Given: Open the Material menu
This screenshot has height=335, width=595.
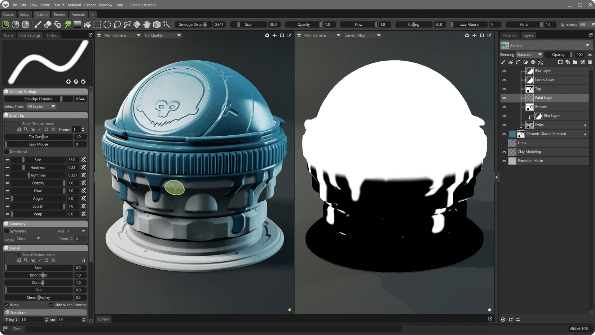Looking at the screenshot, I should point(74,5).
